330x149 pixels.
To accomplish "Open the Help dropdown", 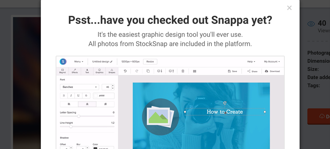I will pos(251,62).
